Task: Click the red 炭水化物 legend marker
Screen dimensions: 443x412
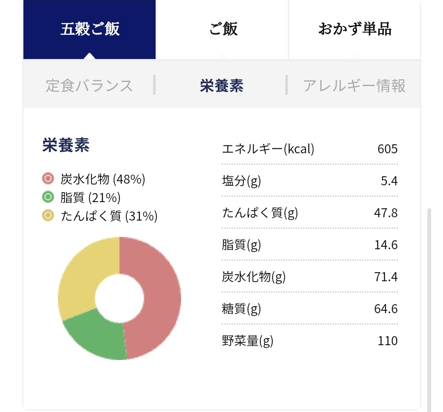Action: 48,179
